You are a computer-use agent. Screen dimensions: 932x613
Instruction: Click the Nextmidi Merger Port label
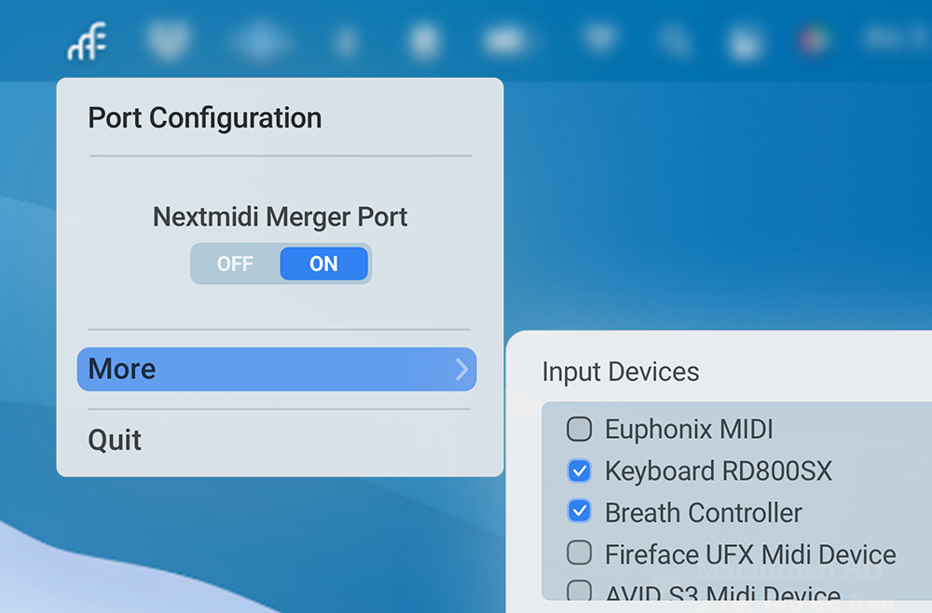[280, 217]
